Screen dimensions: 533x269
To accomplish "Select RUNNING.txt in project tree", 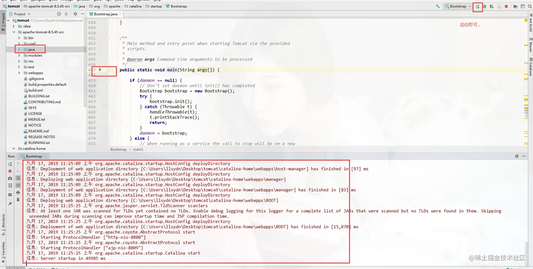I will pyautogui.click(x=39, y=143).
